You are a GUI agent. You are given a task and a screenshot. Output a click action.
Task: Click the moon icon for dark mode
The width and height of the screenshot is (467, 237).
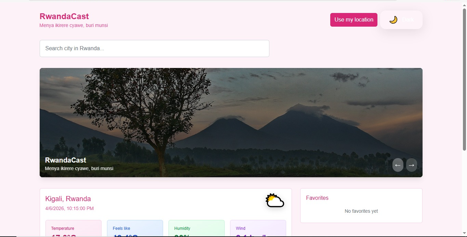[393, 20]
